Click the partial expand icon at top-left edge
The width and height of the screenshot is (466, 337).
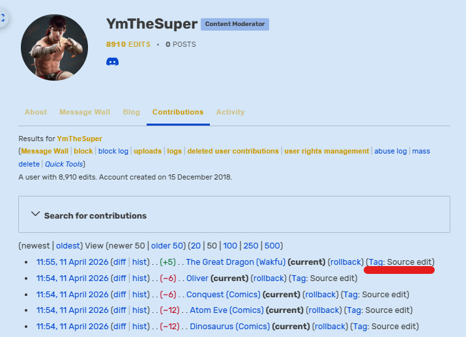[x=3, y=18]
